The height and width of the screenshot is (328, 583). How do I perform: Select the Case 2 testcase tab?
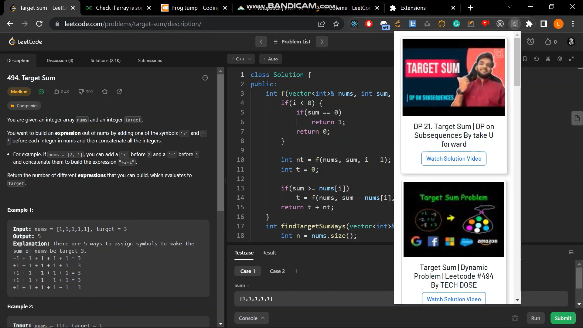[x=277, y=271]
